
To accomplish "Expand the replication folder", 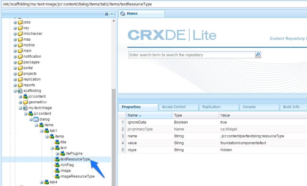I will (15, 80).
